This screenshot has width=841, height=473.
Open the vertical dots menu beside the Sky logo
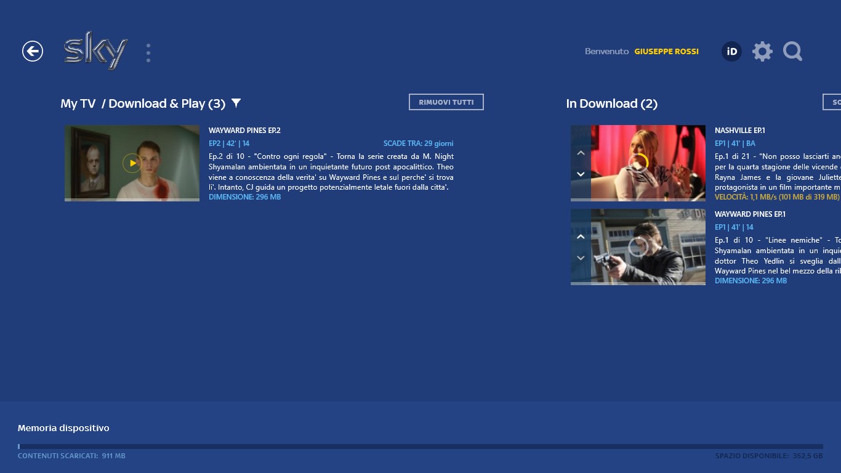pos(148,52)
